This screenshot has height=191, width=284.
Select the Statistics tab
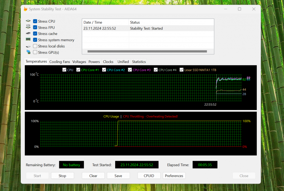click(139, 62)
